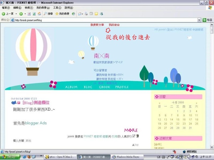
Task: Click the Mail toolbar icon
Action: pyautogui.click(x=80, y=14)
